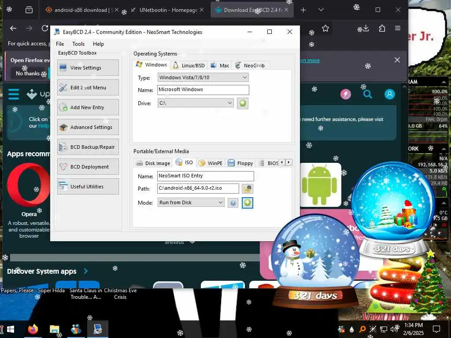
Task: Open Useful Utilities section
Action: point(88,187)
